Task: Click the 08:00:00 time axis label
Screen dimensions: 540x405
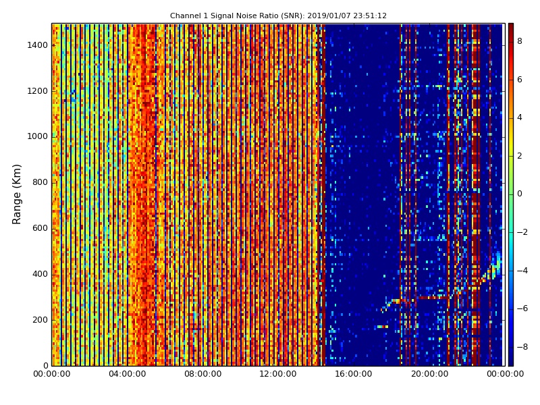Action: tap(203, 374)
